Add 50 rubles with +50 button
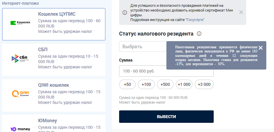Screen dimensions: 274x132 (x=127, y=84)
